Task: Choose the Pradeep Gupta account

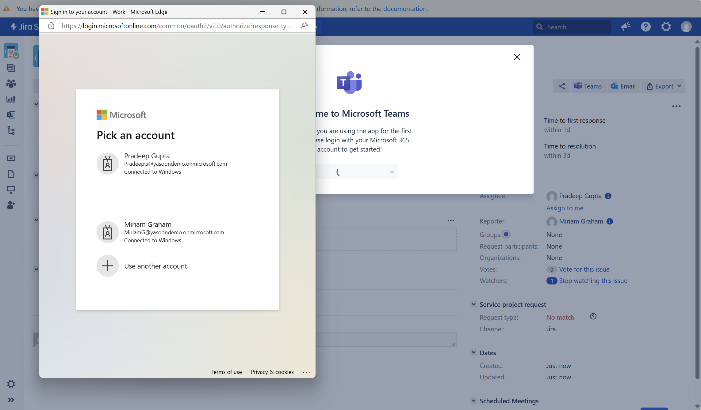Action: pos(175,164)
